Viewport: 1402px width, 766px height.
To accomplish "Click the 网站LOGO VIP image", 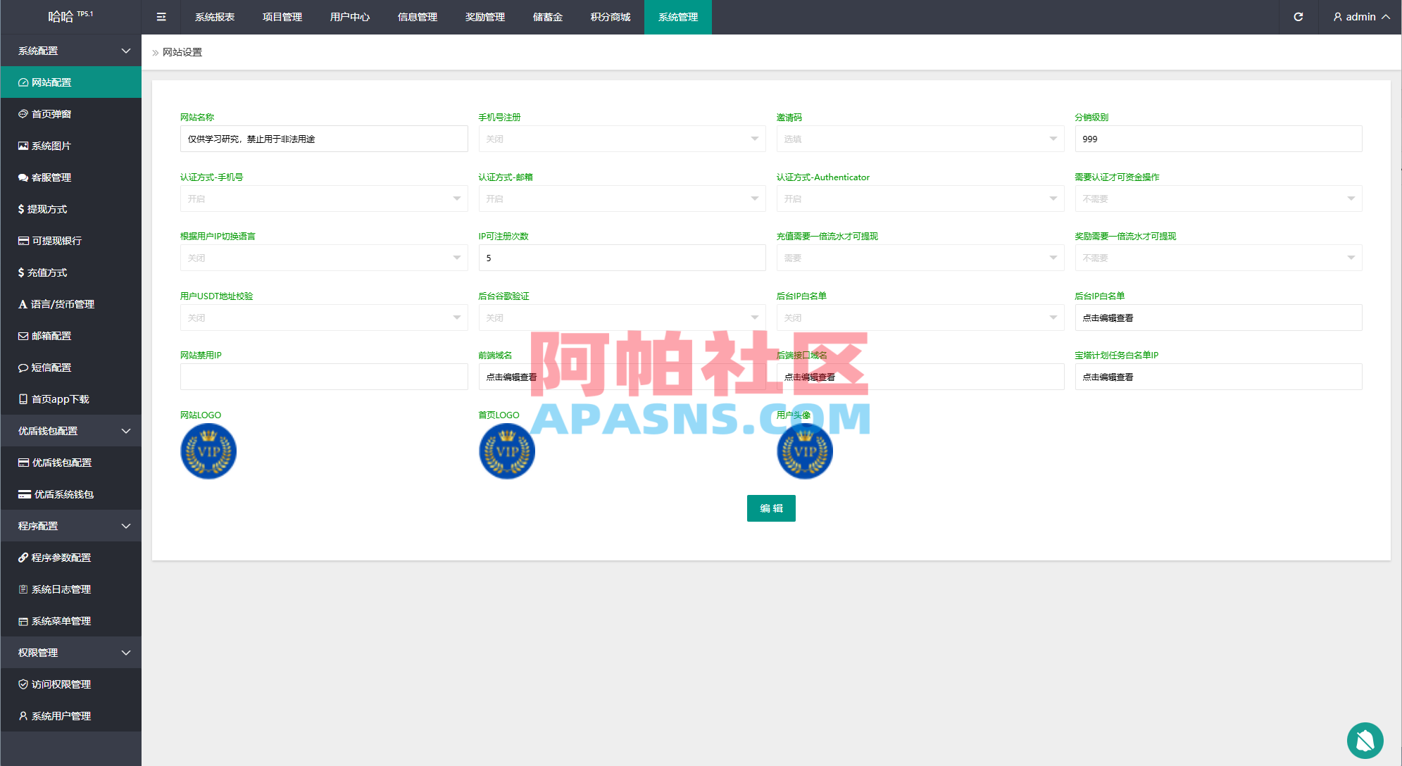I will (x=208, y=451).
